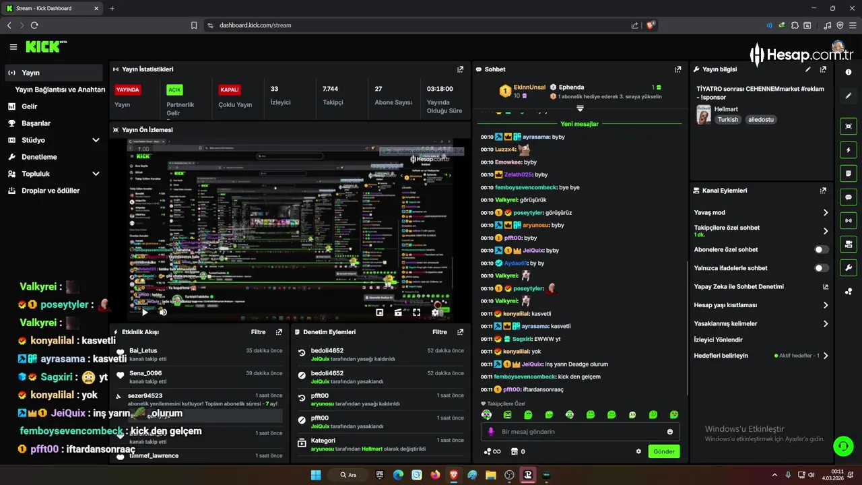Select the Bai_Letus follow event
This screenshot has height=485, width=862.
coord(199,354)
